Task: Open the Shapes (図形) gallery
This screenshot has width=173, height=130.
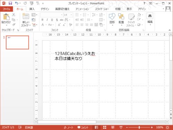Action: click(x=112, y=20)
